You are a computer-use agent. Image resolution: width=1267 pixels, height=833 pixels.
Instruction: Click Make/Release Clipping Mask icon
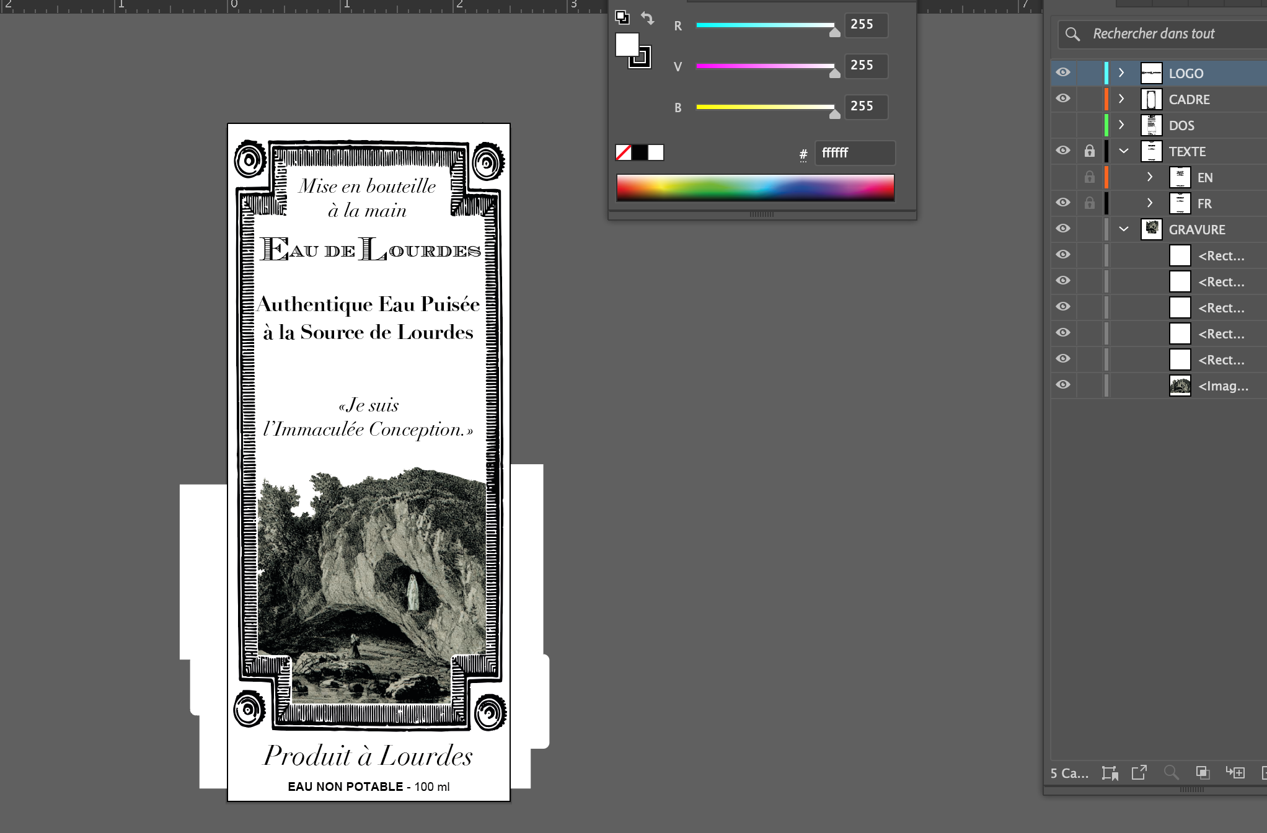coord(1203,773)
